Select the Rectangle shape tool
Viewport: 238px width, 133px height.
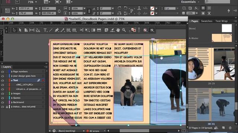pos(74,30)
